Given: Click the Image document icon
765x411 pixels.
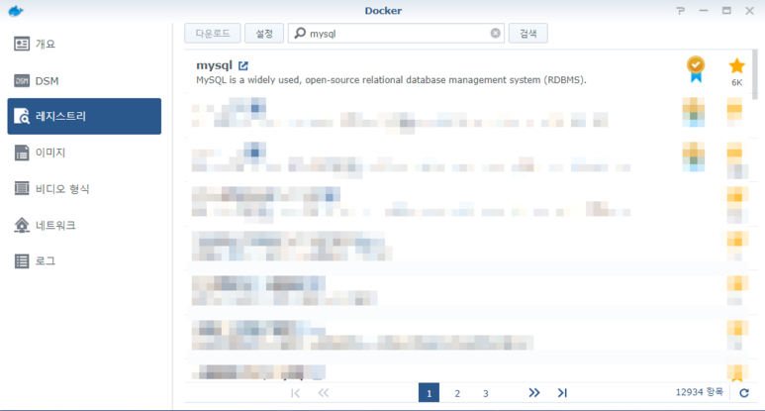Looking at the screenshot, I should tap(22, 153).
